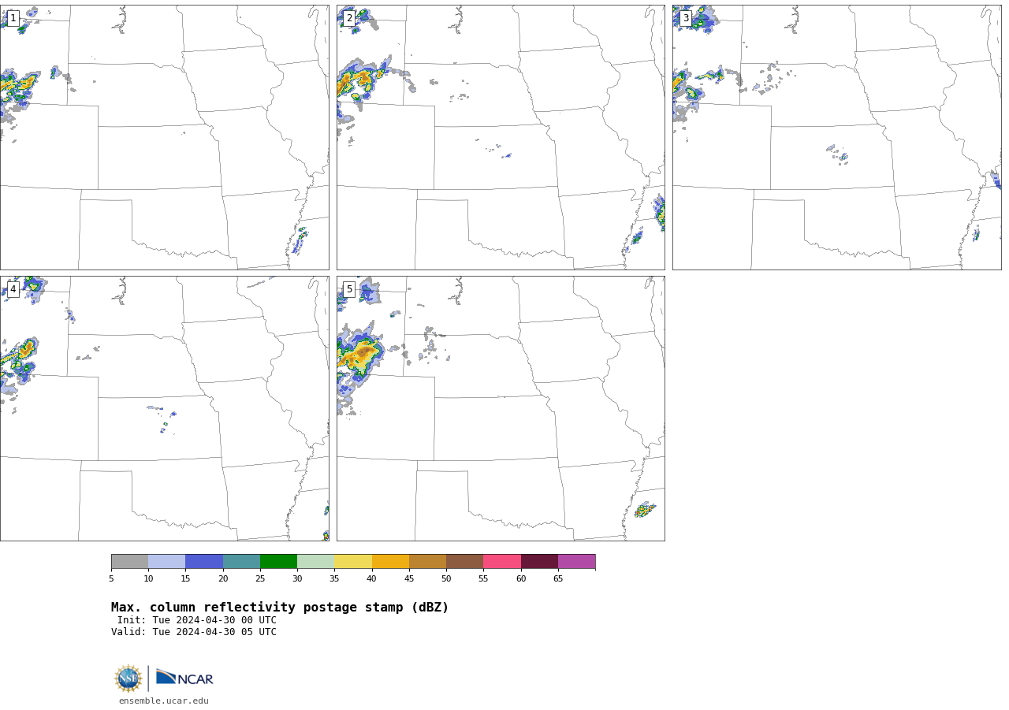Click the orange 40-45 dBZ swatch

pos(390,561)
